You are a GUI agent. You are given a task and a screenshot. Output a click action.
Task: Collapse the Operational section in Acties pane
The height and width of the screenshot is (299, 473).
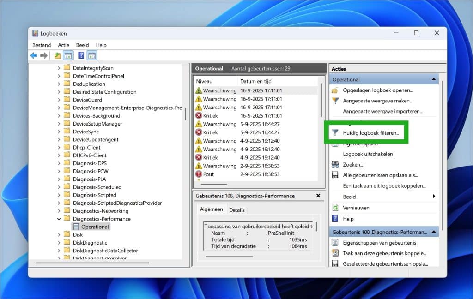click(433, 79)
